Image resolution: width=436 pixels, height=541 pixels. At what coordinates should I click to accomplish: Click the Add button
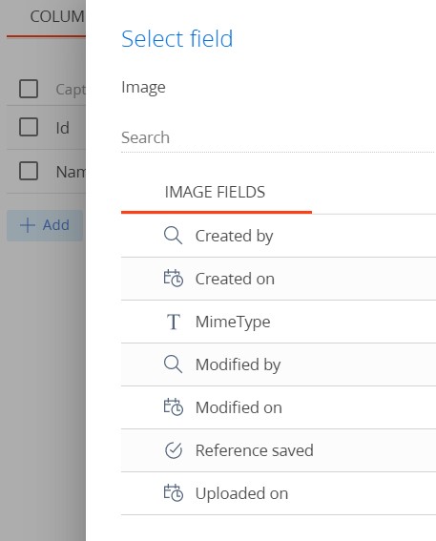(45, 225)
